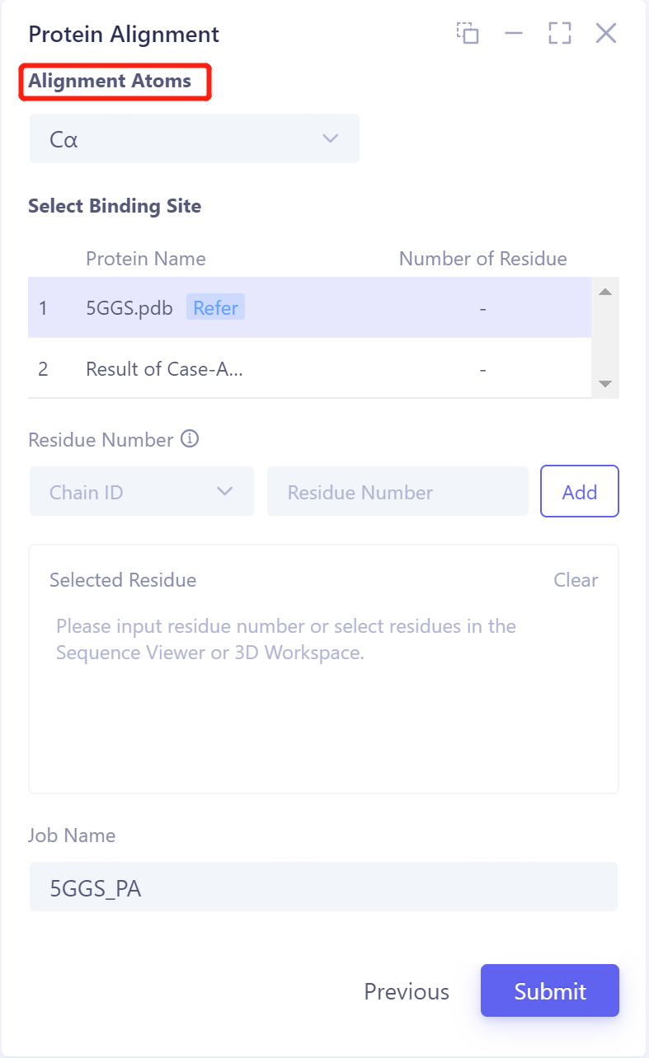Viewport: 649px width, 1058px height.
Task: Click the Cα dropdown chevron arrow
Action: (331, 138)
